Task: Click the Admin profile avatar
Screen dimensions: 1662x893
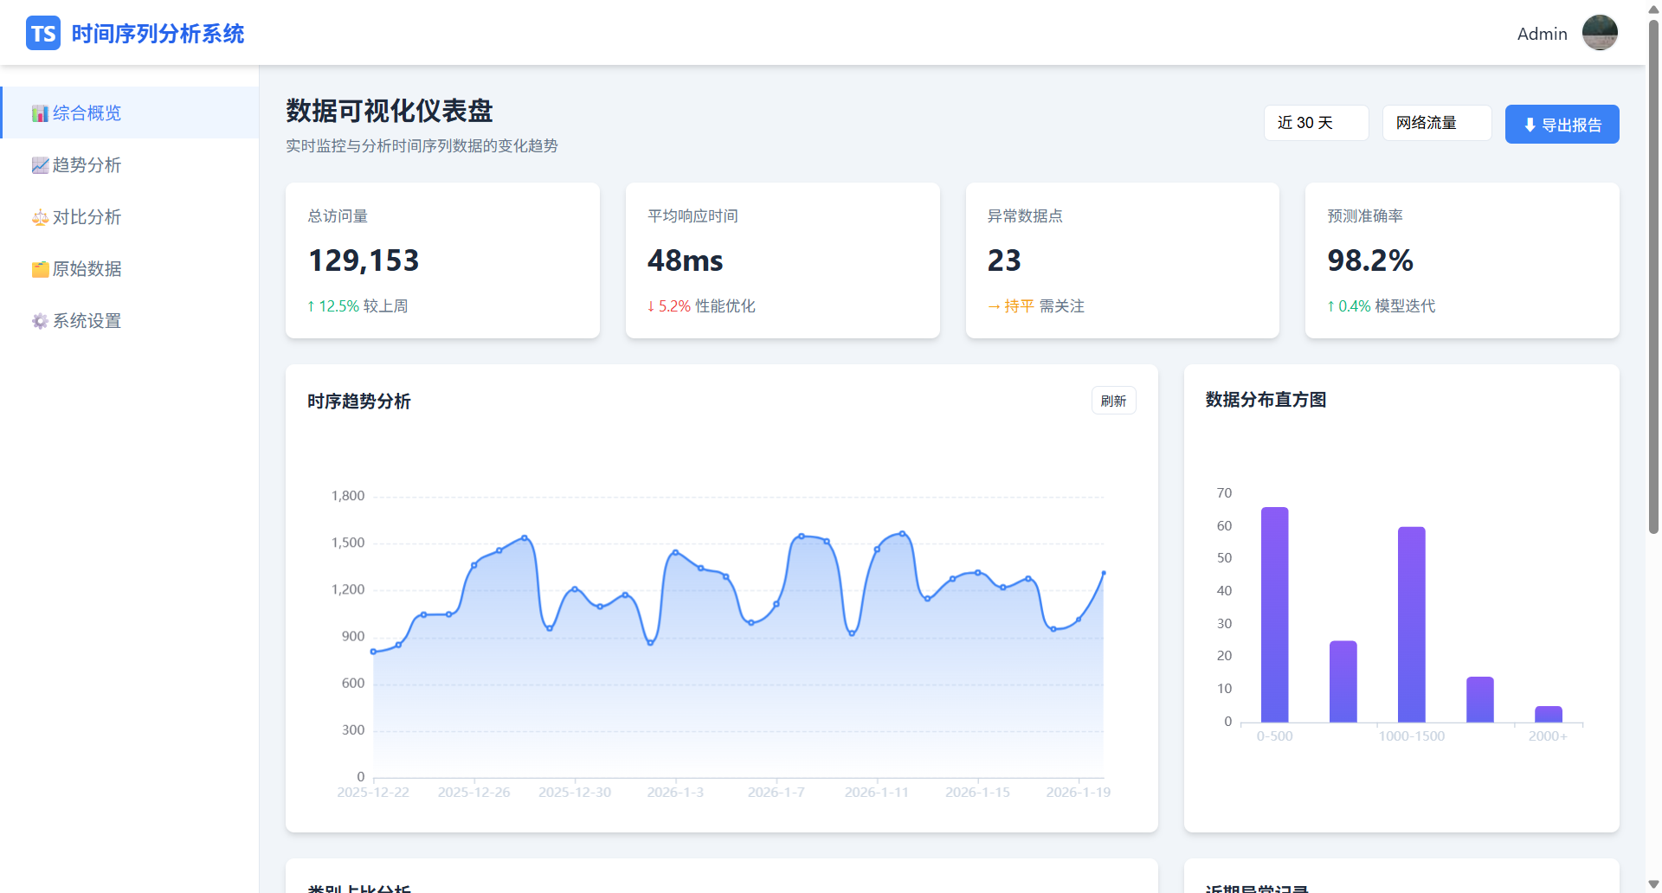Action: [1600, 32]
